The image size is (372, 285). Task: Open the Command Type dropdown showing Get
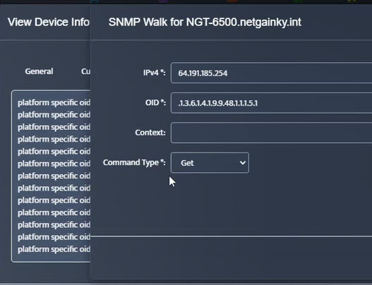(210, 163)
